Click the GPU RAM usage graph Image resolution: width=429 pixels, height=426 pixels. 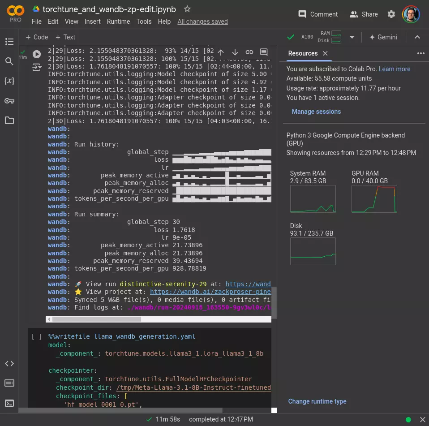point(374,199)
